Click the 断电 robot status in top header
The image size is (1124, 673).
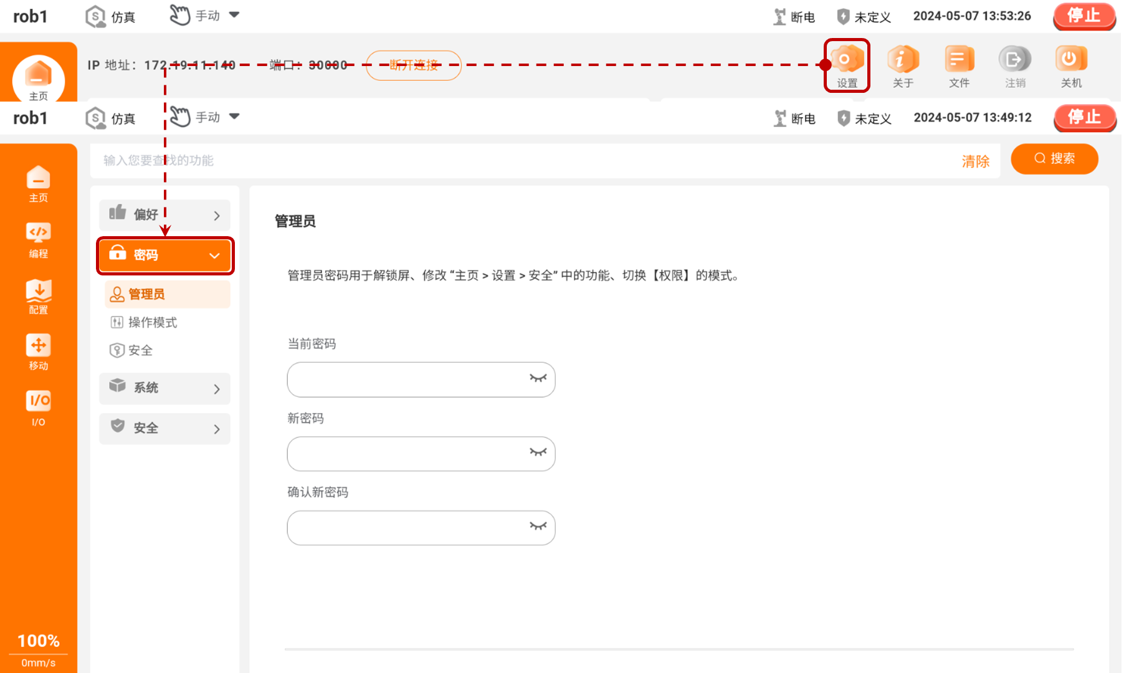pyautogui.click(x=794, y=17)
